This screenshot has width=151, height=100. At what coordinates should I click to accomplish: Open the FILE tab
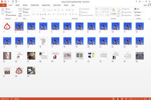[x=3, y=5]
